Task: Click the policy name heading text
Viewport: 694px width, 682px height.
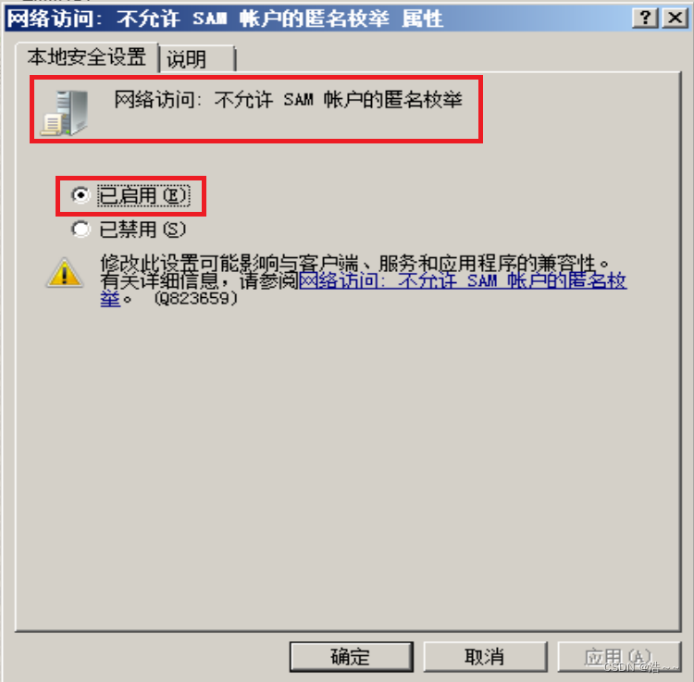Action: pyautogui.click(x=288, y=100)
